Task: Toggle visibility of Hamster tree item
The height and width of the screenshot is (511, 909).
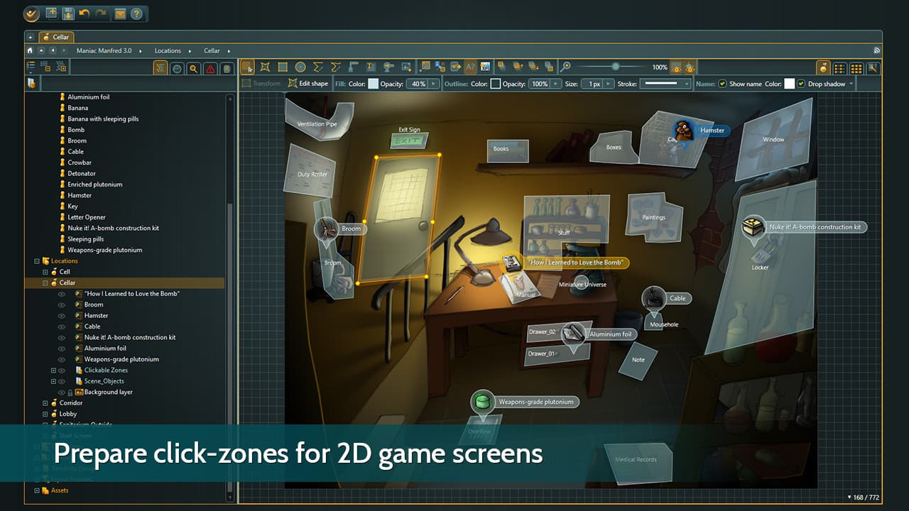Action: [x=61, y=315]
